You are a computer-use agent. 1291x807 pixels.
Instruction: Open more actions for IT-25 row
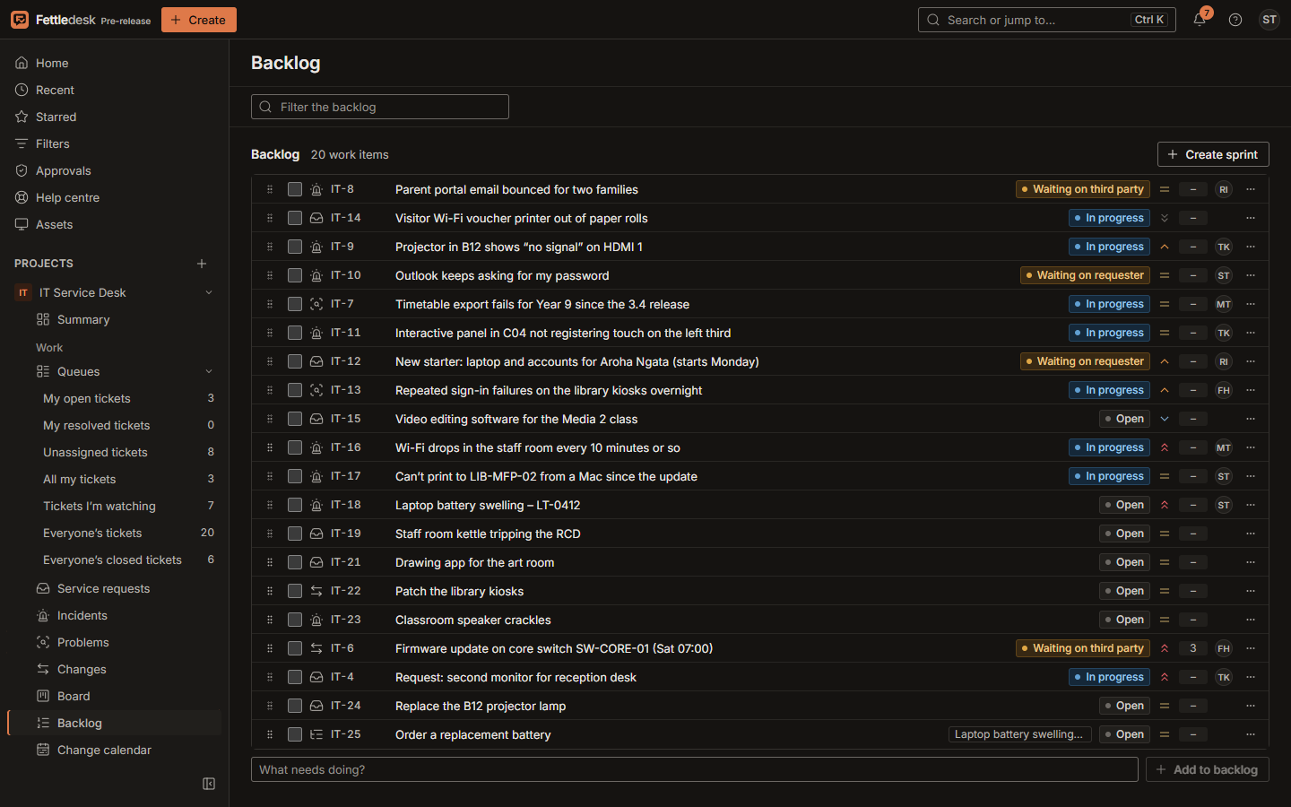pyautogui.click(x=1251, y=734)
